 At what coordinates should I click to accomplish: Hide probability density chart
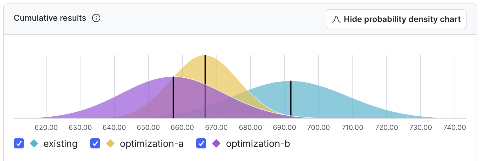click(x=396, y=19)
